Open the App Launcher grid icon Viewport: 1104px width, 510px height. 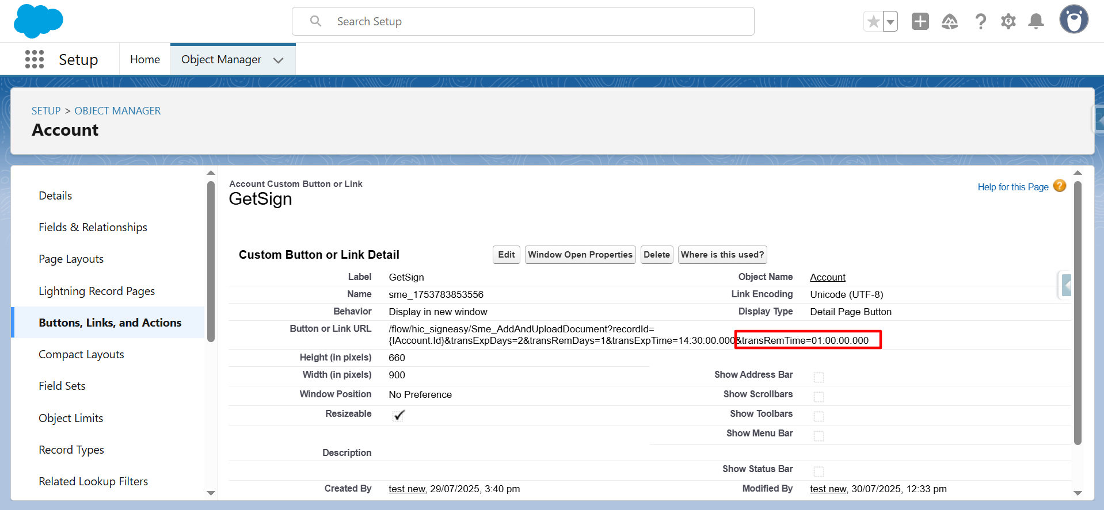[x=35, y=59]
